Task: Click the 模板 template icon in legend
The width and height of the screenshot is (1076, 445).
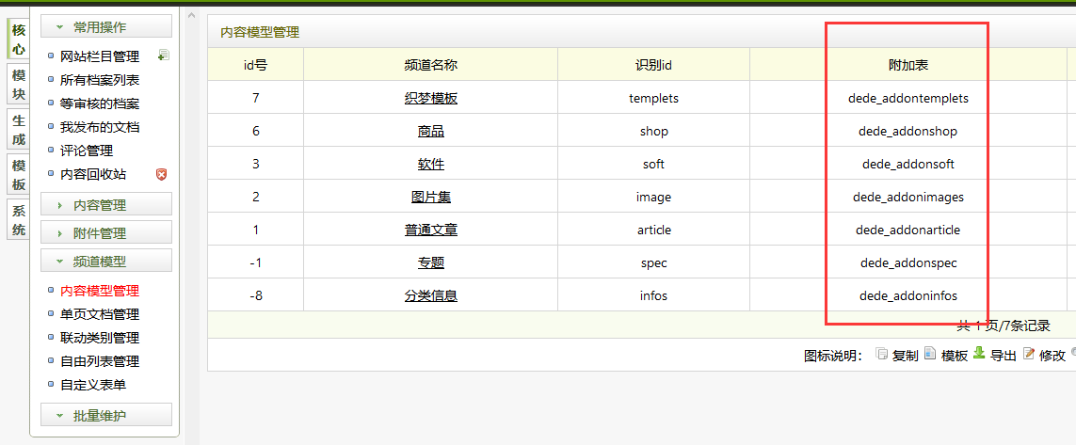Action: click(x=930, y=354)
